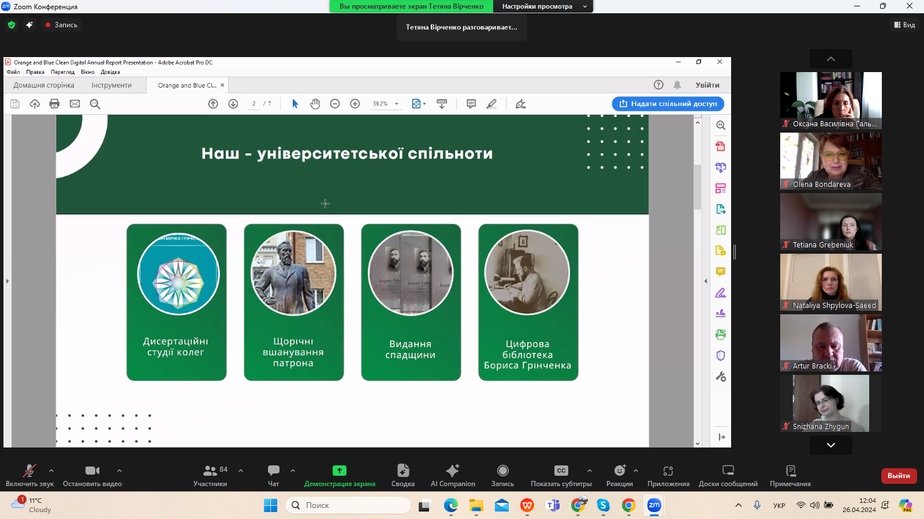Toggle meeting recording (Запись) in toolbar

(502, 475)
